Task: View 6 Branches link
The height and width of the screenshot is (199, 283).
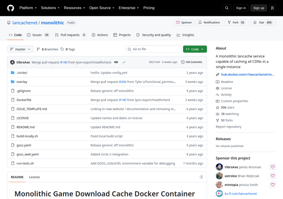Action: tap(47, 49)
